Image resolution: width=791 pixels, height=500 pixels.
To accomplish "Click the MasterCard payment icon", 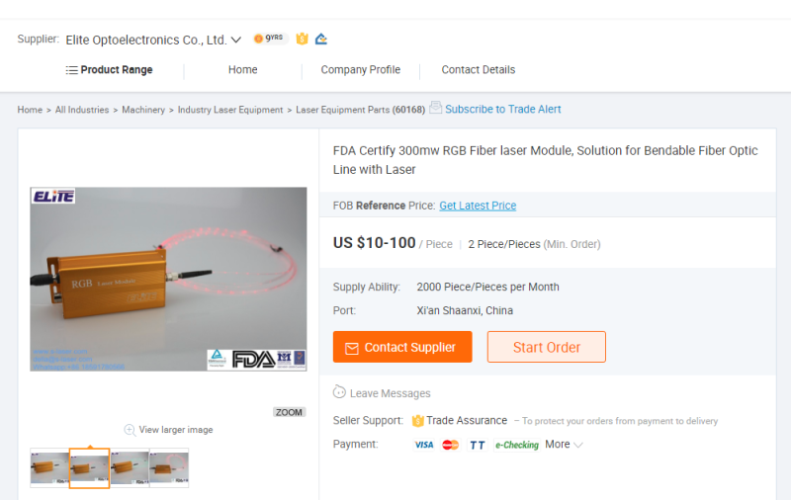I will 450,445.
